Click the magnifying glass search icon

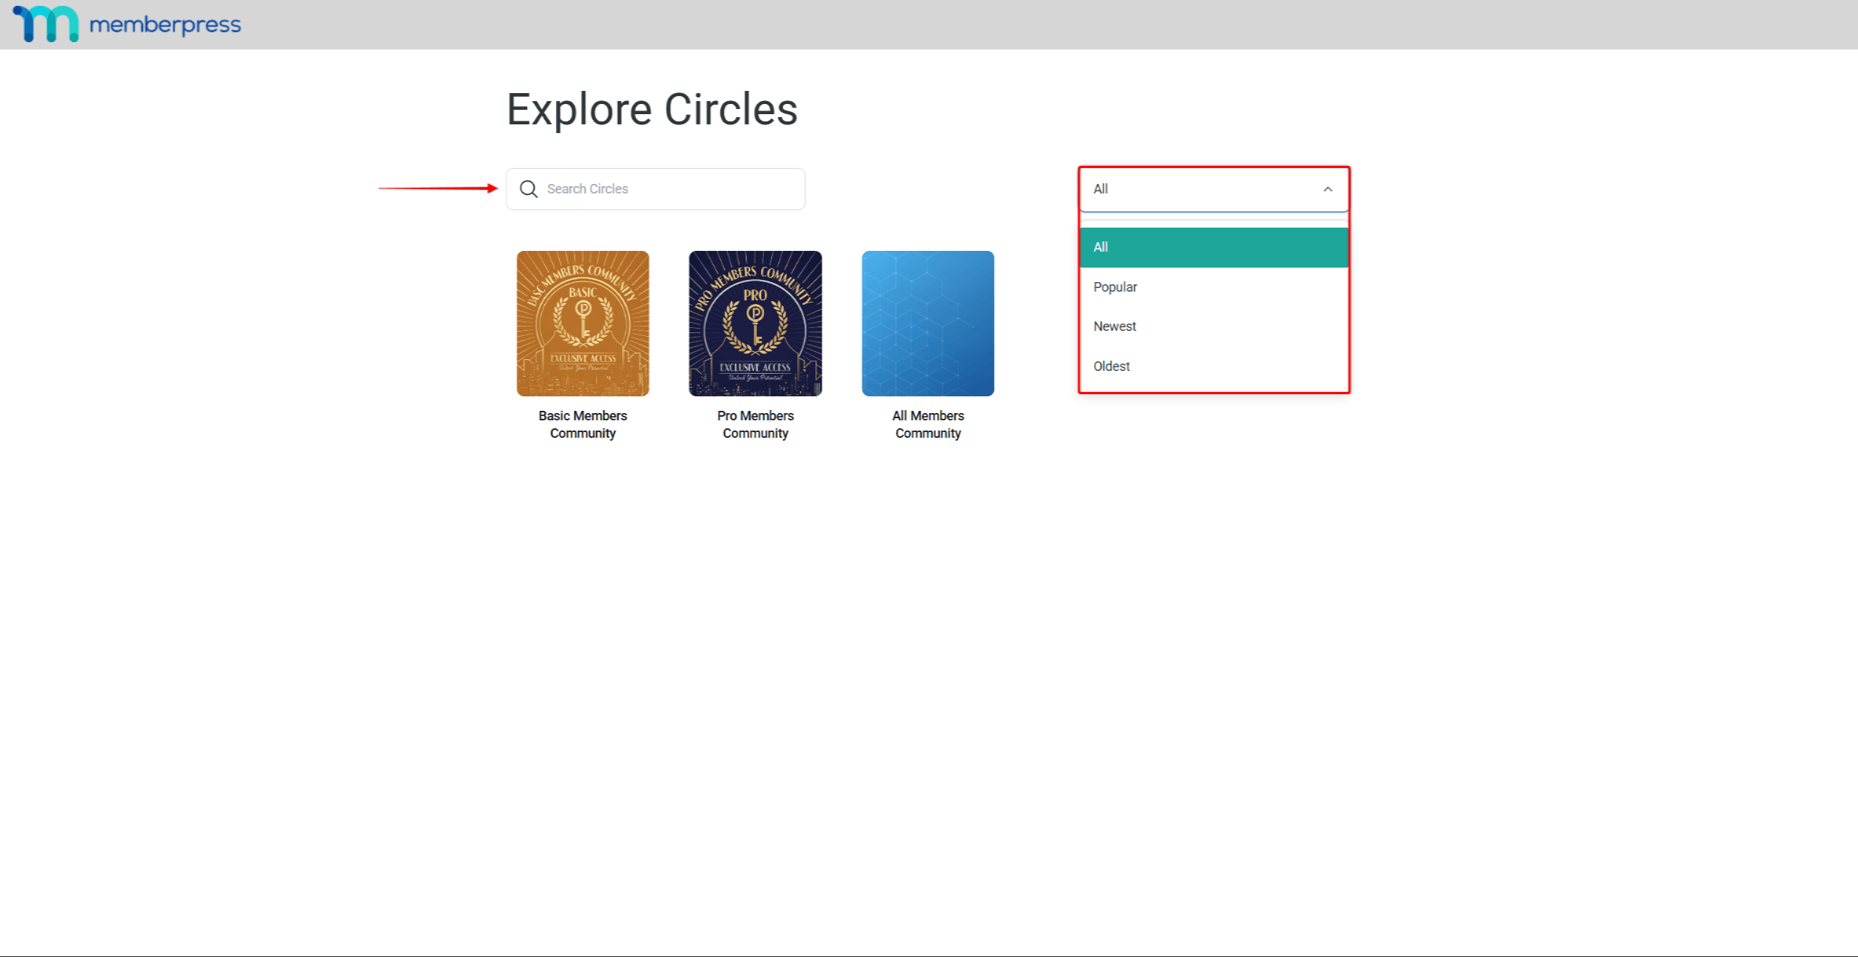tap(528, 189)
